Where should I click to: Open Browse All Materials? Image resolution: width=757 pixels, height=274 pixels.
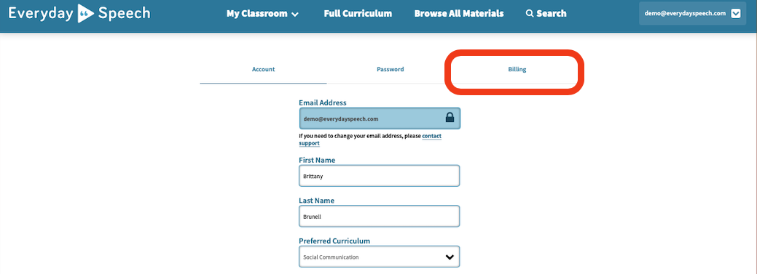[458, 14]
